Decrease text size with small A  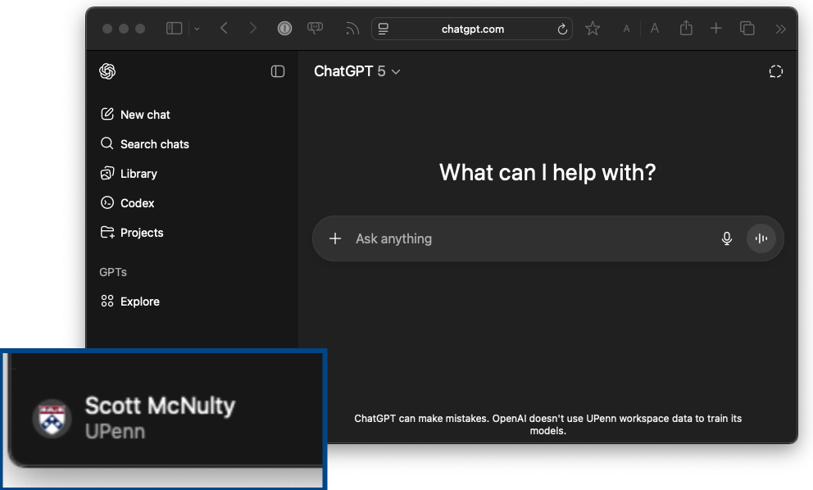626,29
